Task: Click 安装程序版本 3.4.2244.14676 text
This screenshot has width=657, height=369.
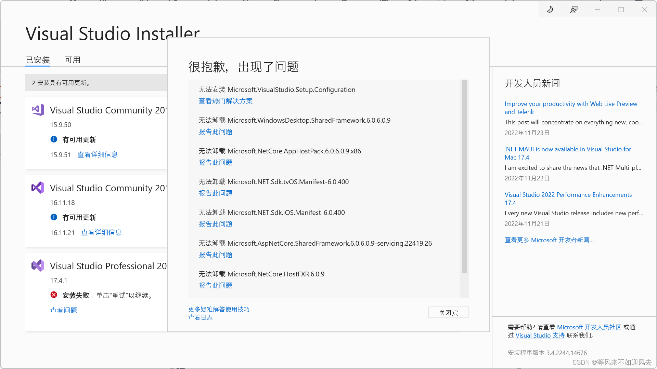Action: (547, 353)
